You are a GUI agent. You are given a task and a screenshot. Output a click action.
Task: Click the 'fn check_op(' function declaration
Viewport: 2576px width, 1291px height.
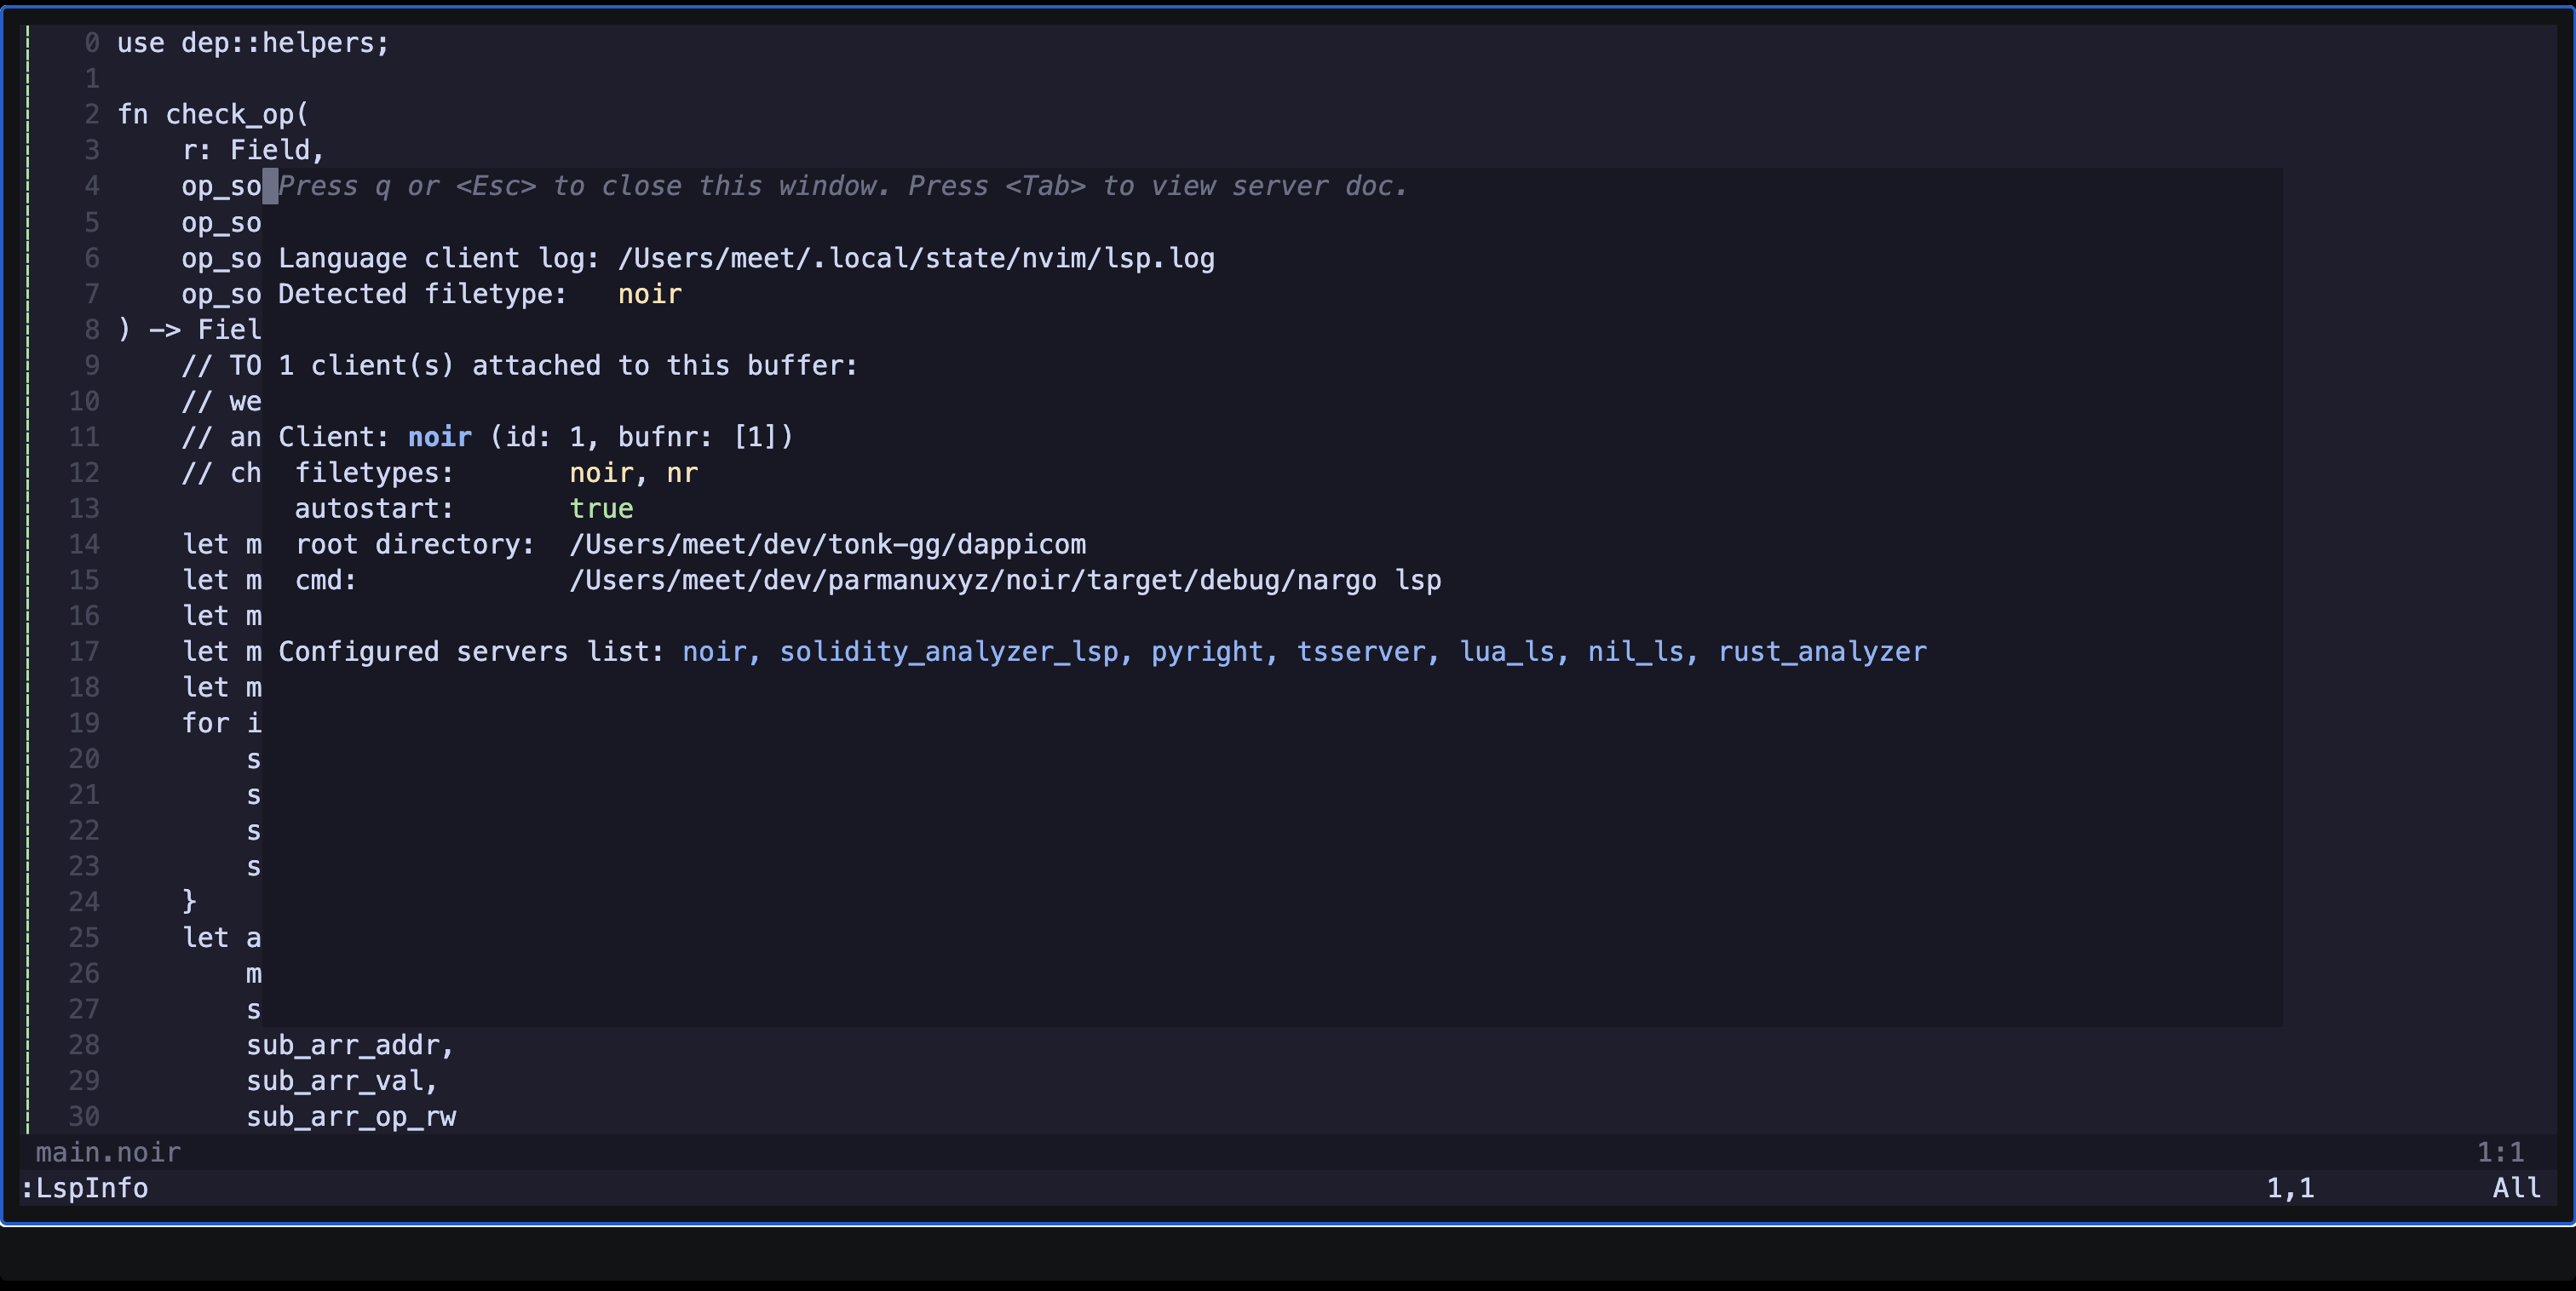click(x=213, y=114)
